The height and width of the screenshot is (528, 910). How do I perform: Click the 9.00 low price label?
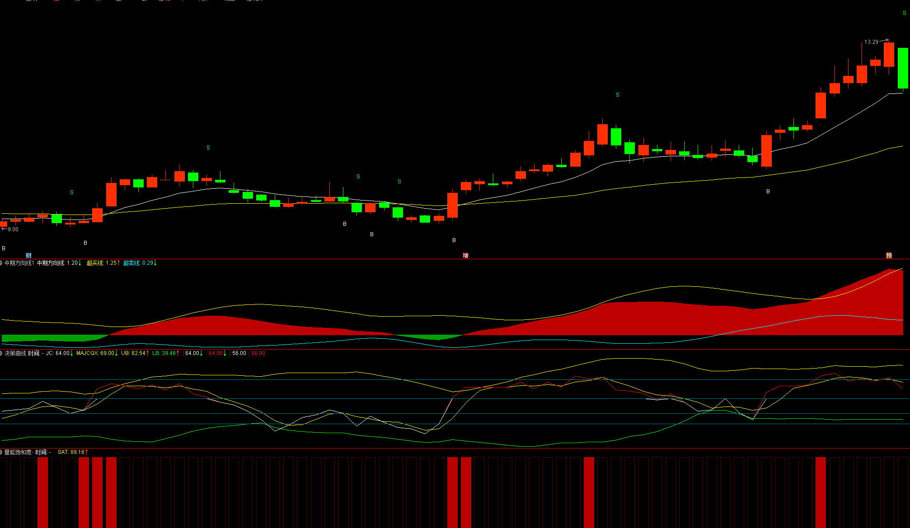point(13,229)
